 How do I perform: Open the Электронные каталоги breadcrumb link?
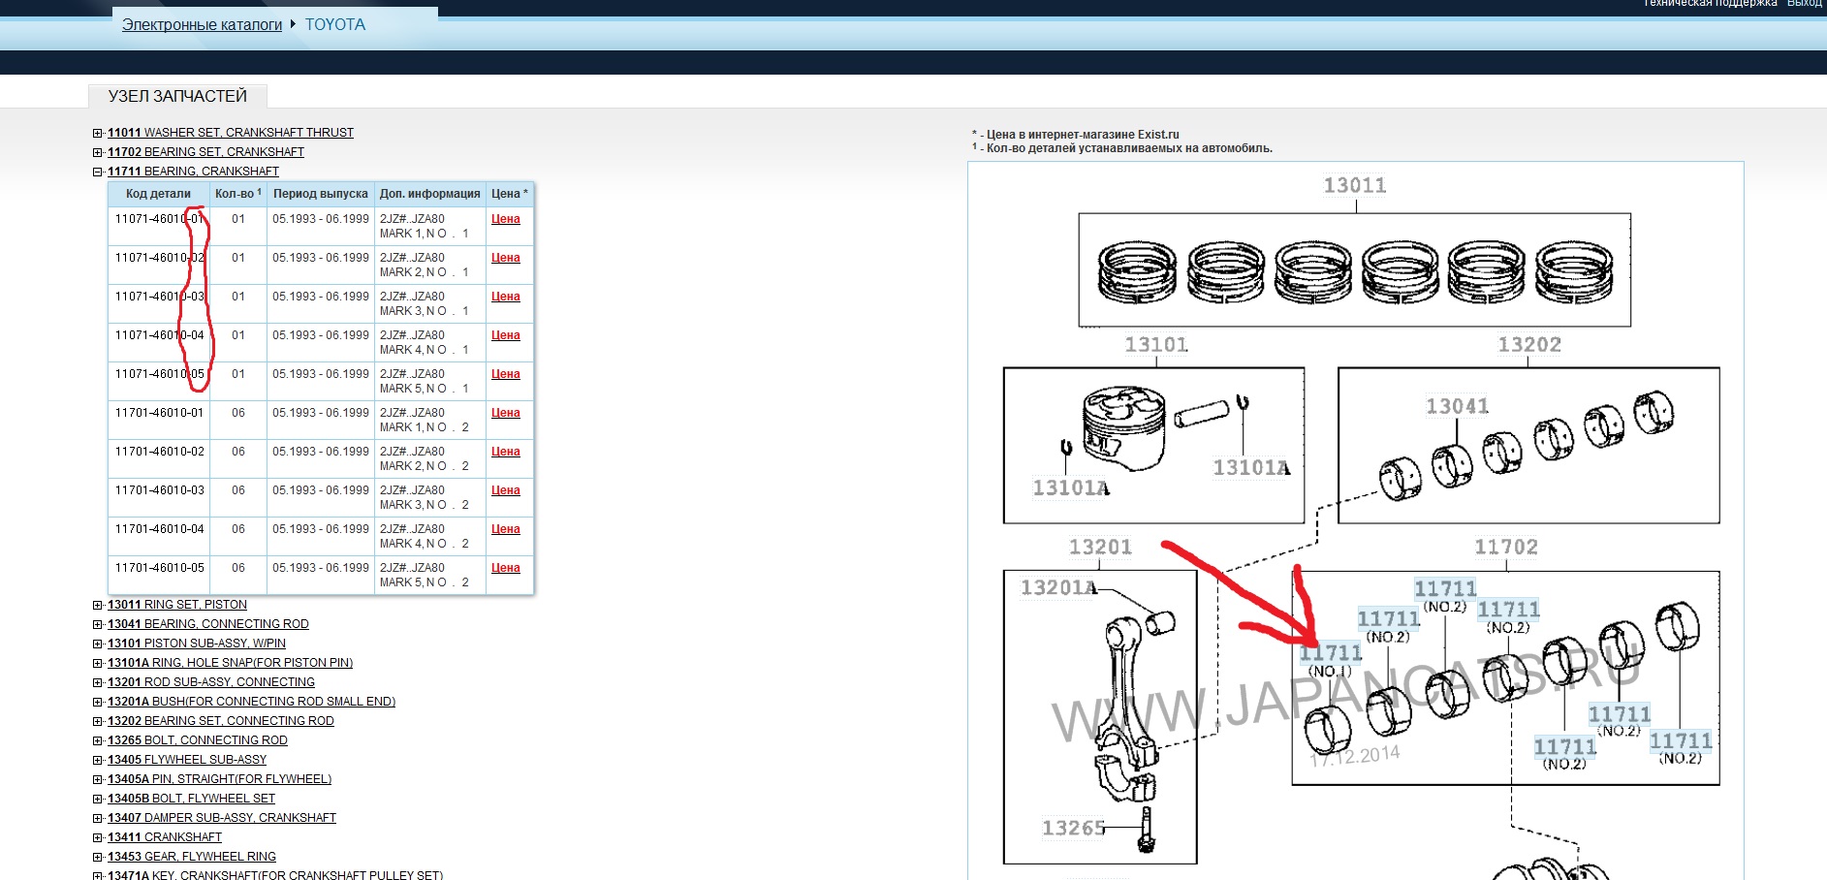pyautogui.click(x=202, y=25)
